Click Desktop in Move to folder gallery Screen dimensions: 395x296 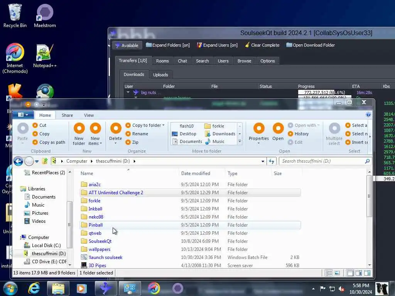(x=184, y=134)
